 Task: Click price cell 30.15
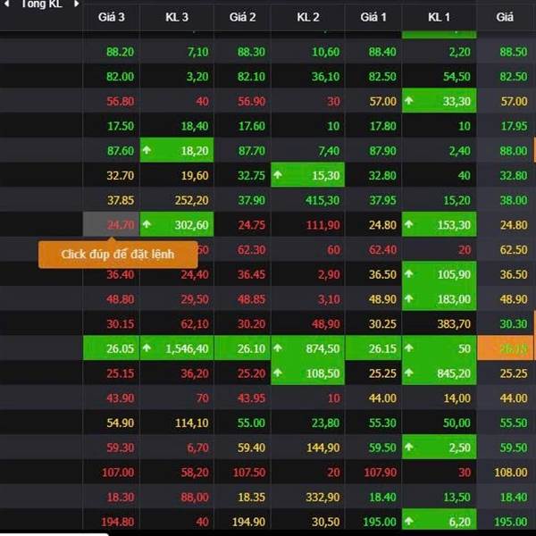[111, 323]
